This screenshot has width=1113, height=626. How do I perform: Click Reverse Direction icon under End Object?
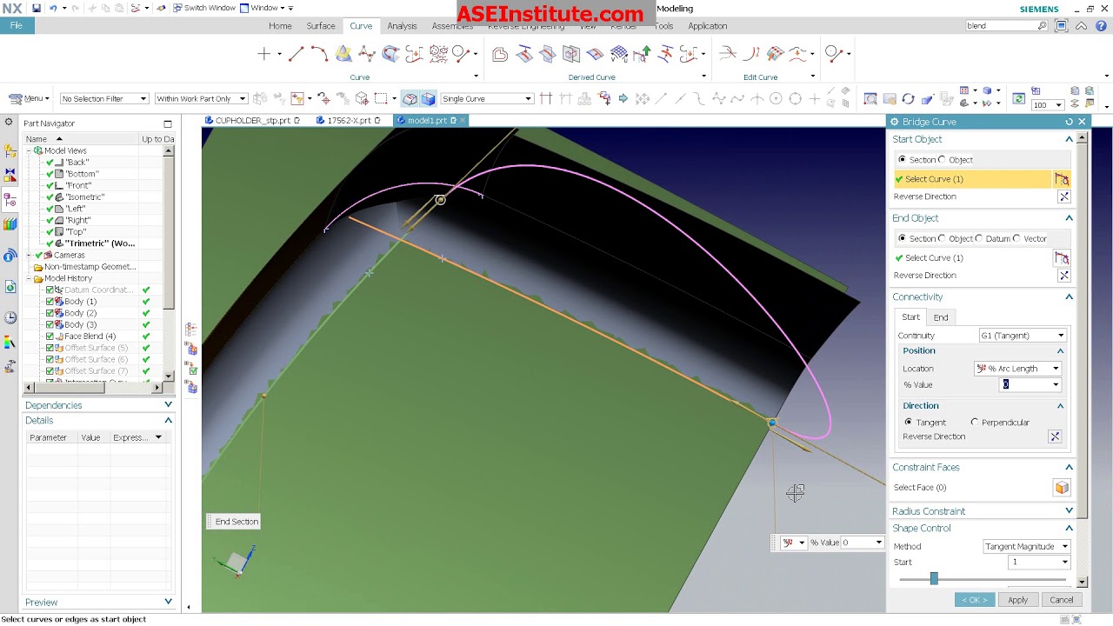1063,276
